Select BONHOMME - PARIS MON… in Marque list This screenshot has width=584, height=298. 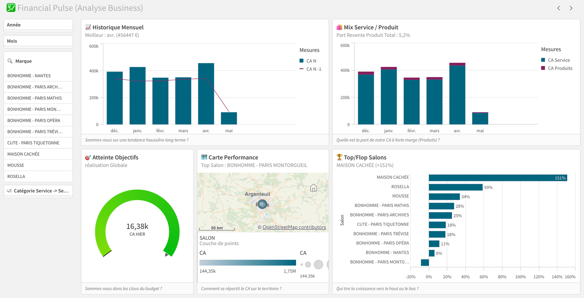[x=38, y=109]
